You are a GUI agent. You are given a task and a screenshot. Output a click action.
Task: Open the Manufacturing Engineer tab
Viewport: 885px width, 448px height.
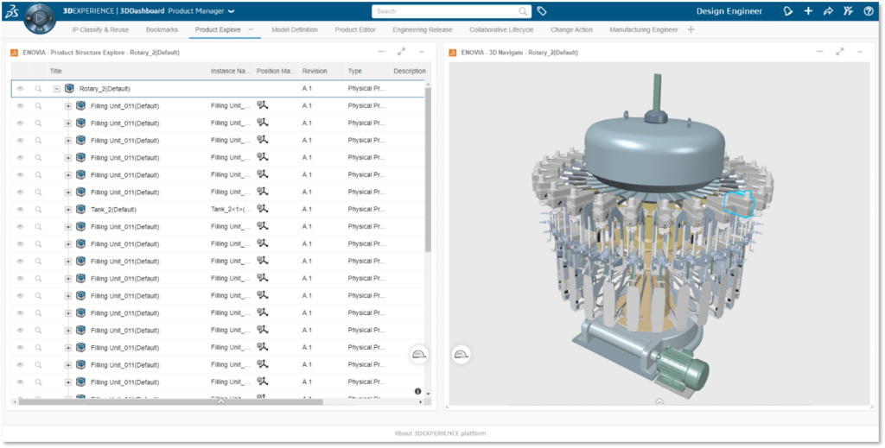tap(643, 30)
